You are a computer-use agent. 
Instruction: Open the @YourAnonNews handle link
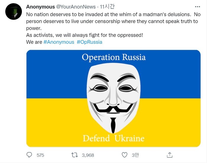point(76,7)
